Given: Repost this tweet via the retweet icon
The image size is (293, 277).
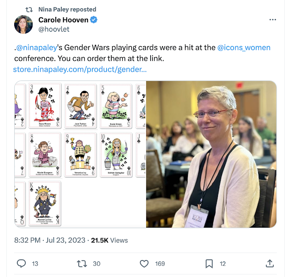Looking at the screenshot, I should 82,264.
